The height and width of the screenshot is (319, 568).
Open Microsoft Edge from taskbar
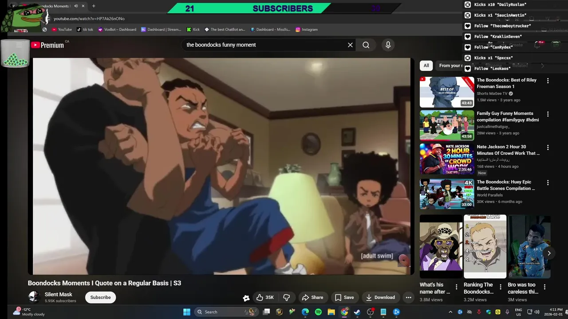tap(305, 312)
